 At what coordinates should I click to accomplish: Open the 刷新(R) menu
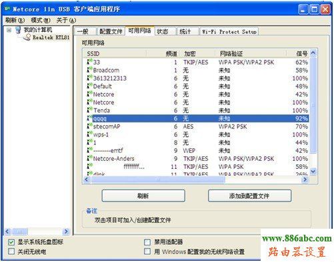click(x=15, y=21)
